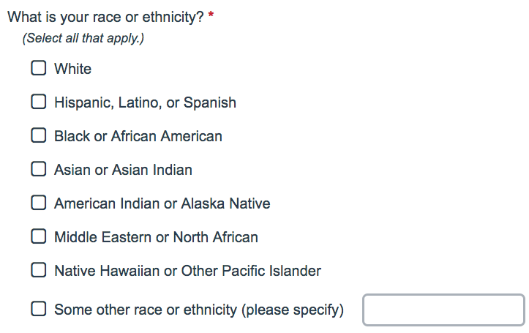Click "Some other race or ethnicity" label text
This screenshot has width=529, height=333.
pos(146,310)
